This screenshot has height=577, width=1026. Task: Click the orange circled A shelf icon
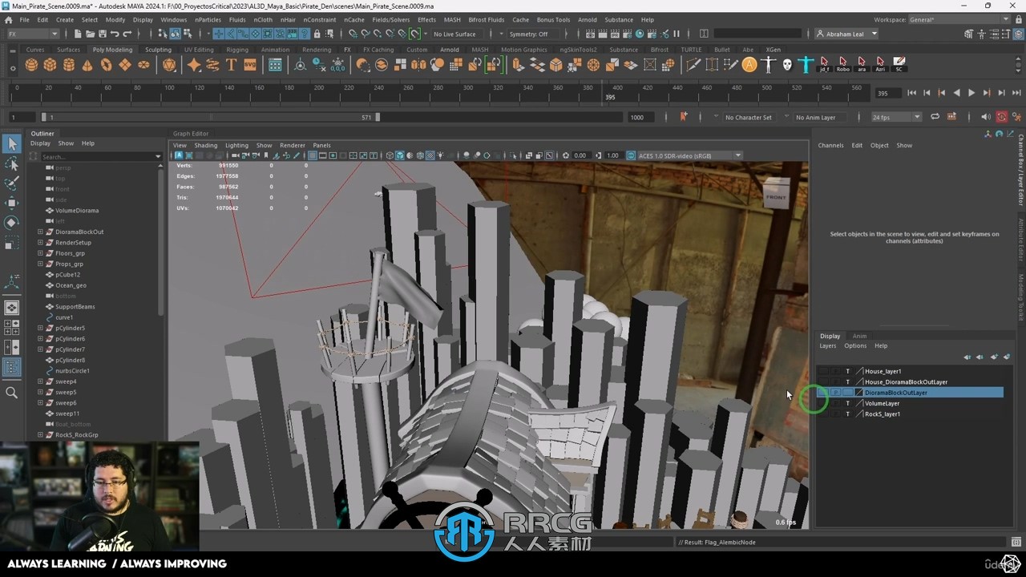749,65
